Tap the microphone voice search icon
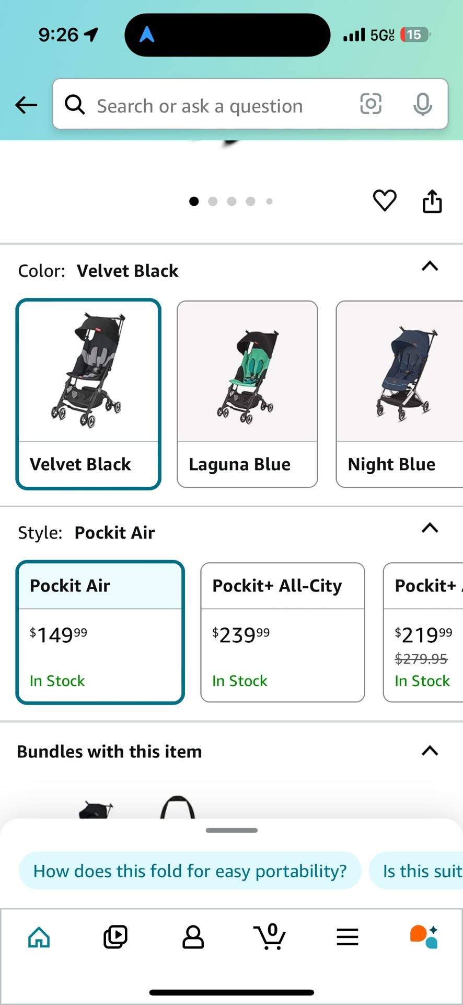 (422, 104)
